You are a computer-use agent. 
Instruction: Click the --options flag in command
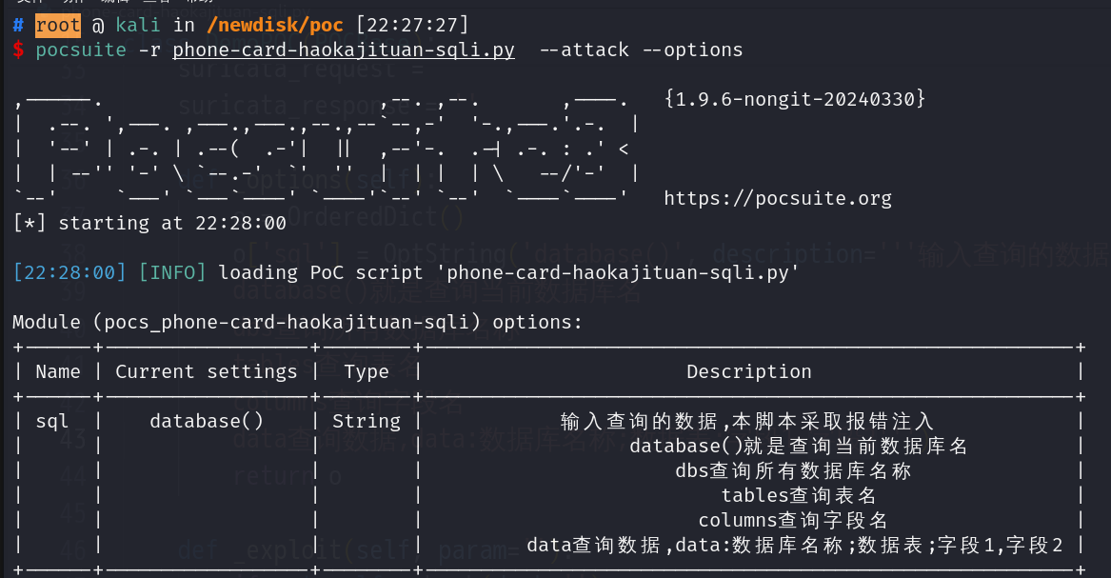pos(692,50)
